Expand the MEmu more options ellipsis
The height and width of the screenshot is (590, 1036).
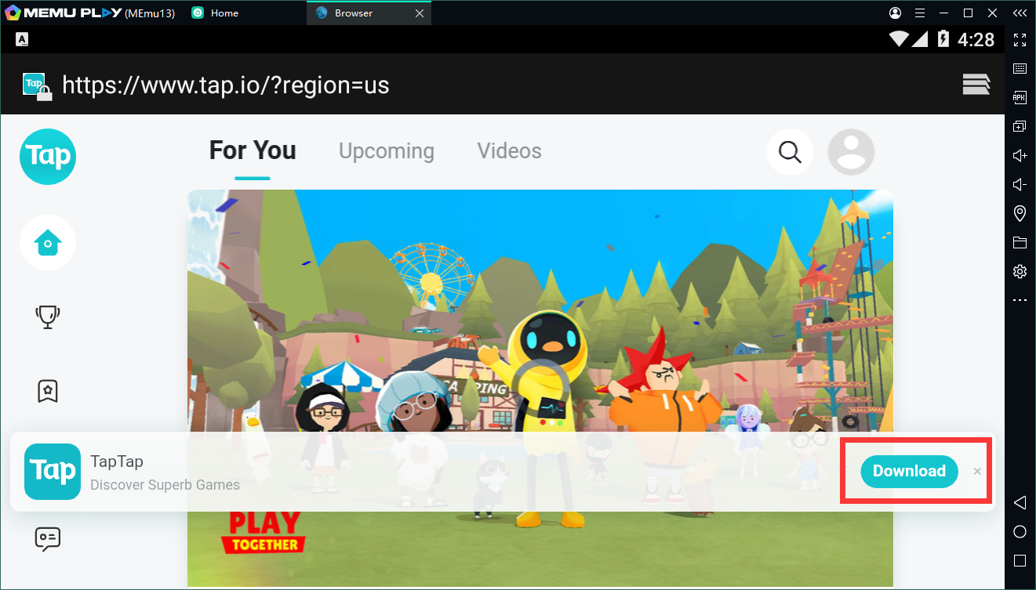coord(1020,300)
